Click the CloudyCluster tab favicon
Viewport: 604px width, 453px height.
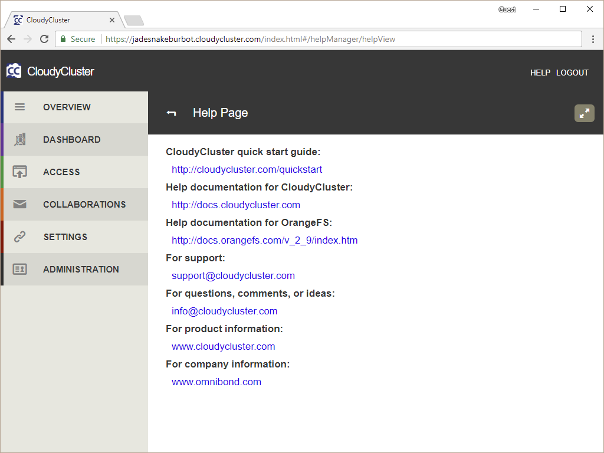[18, 19]
